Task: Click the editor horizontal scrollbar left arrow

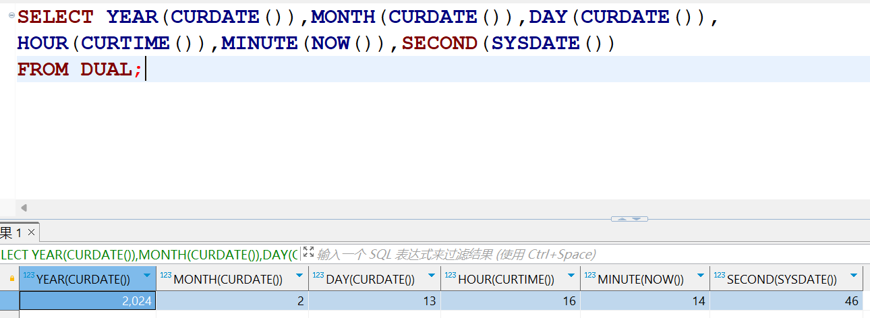Action: (24, 208)
